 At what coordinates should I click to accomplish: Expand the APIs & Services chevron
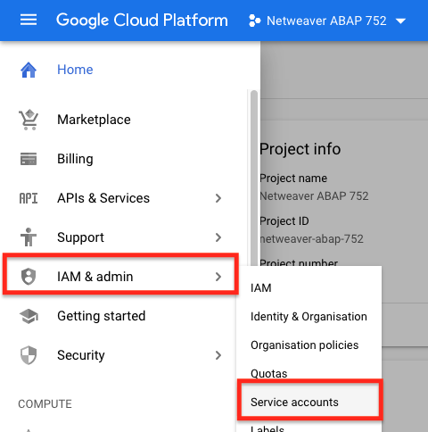click(x=218, y=198)
